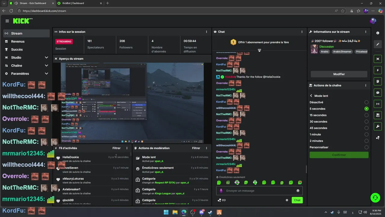Open Filtrer in Fil d'activités panel

pos(116,148)
